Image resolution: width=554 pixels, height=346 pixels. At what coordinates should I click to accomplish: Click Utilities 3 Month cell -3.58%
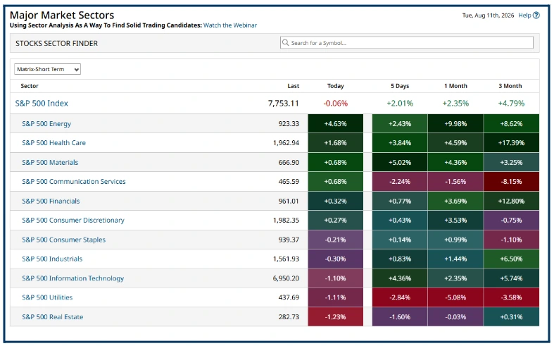(x=511, y=297)
